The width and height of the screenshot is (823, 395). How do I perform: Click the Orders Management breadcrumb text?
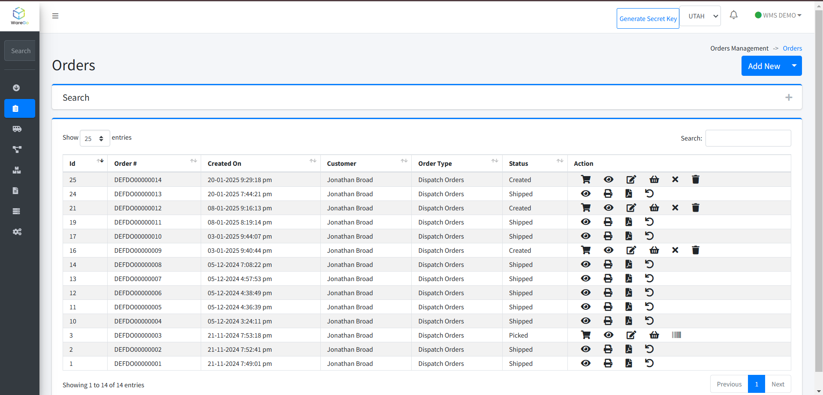point(739,48)
